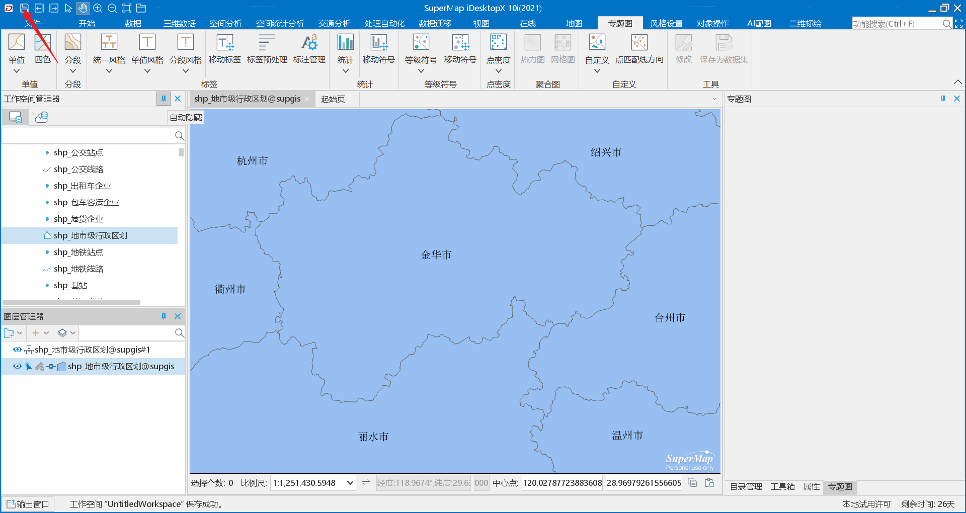This screenshot has height=513, width=966.
Task: Switch to the 起始页 document tab
Action: tap(333, 99)
